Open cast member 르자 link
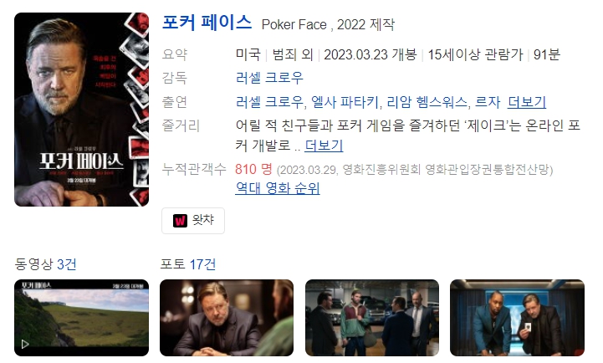The image size is (603, 363). (x=488, y=102)
